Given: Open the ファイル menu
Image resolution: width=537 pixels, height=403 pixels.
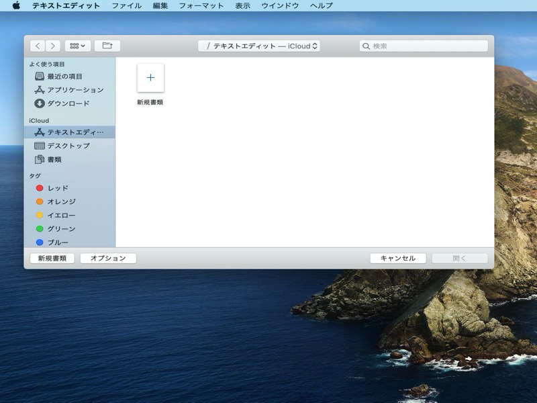Looking at the screenshot, I should pyautogui.click(x=126, y=5).
